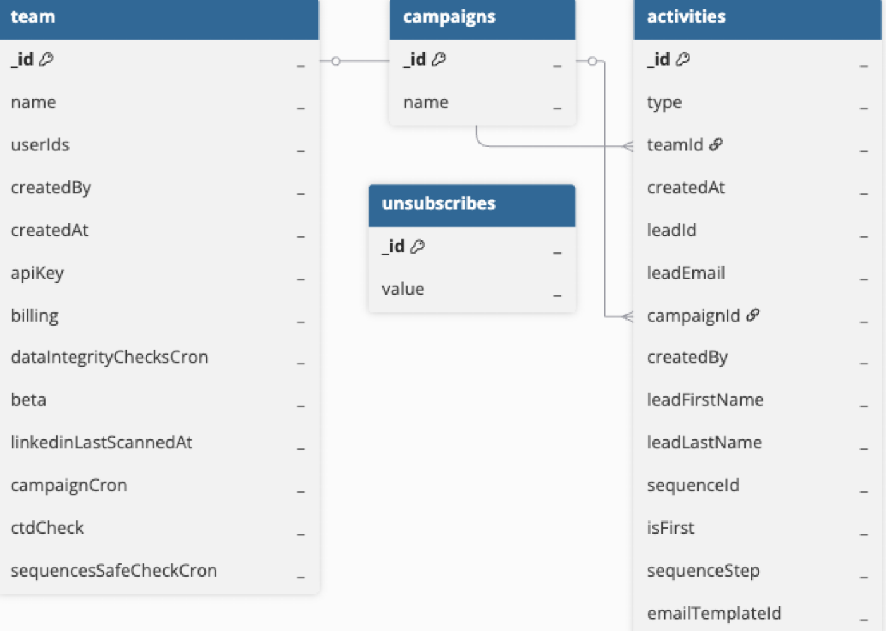Image resolution: width=886 pixels, height=631 pixels.
Task: Click the key icon in campaigns table
Action: tap(439, 59)
